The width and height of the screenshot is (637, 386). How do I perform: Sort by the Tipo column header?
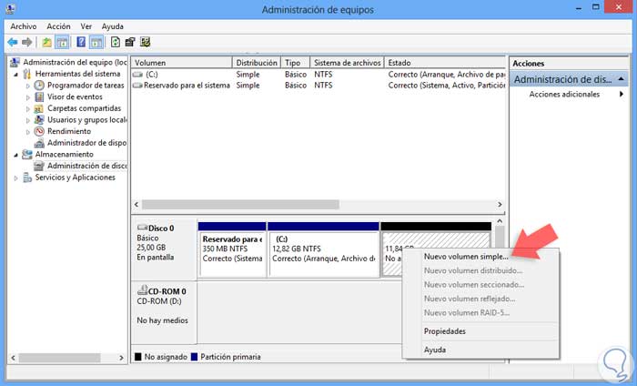click(296, 63)
